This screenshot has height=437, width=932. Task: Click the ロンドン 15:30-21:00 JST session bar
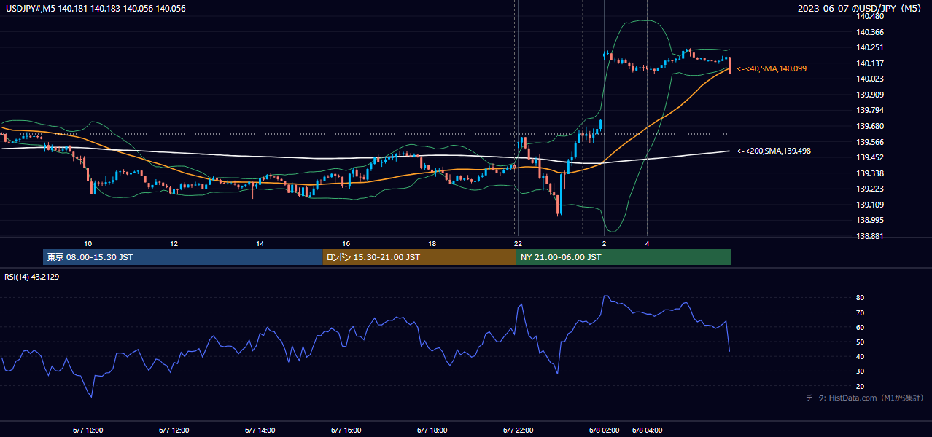point(419,257)
